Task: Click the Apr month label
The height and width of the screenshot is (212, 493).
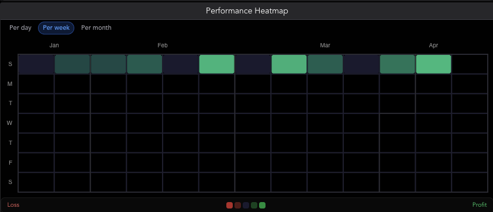Action: (433, 46)
